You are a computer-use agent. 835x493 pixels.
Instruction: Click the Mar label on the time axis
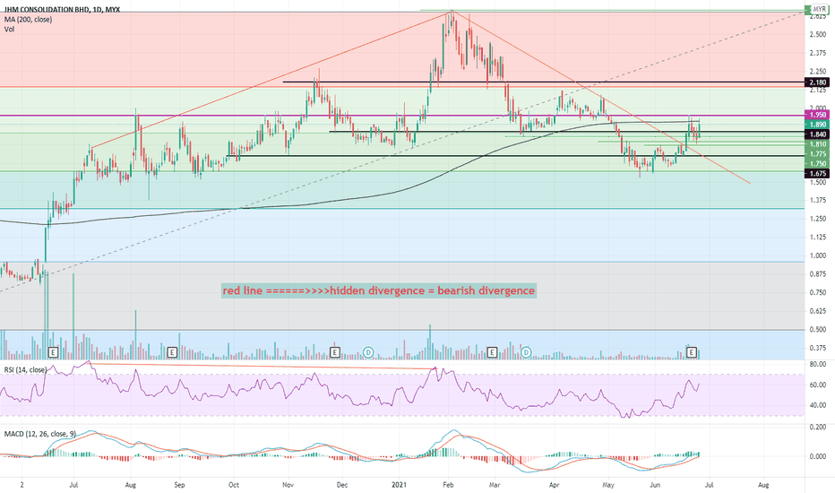(495, 484)
